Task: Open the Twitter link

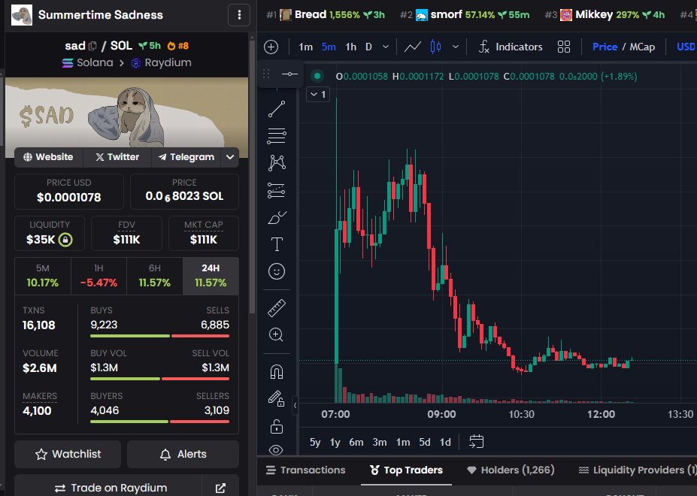Action: click(x=117, y=157)
